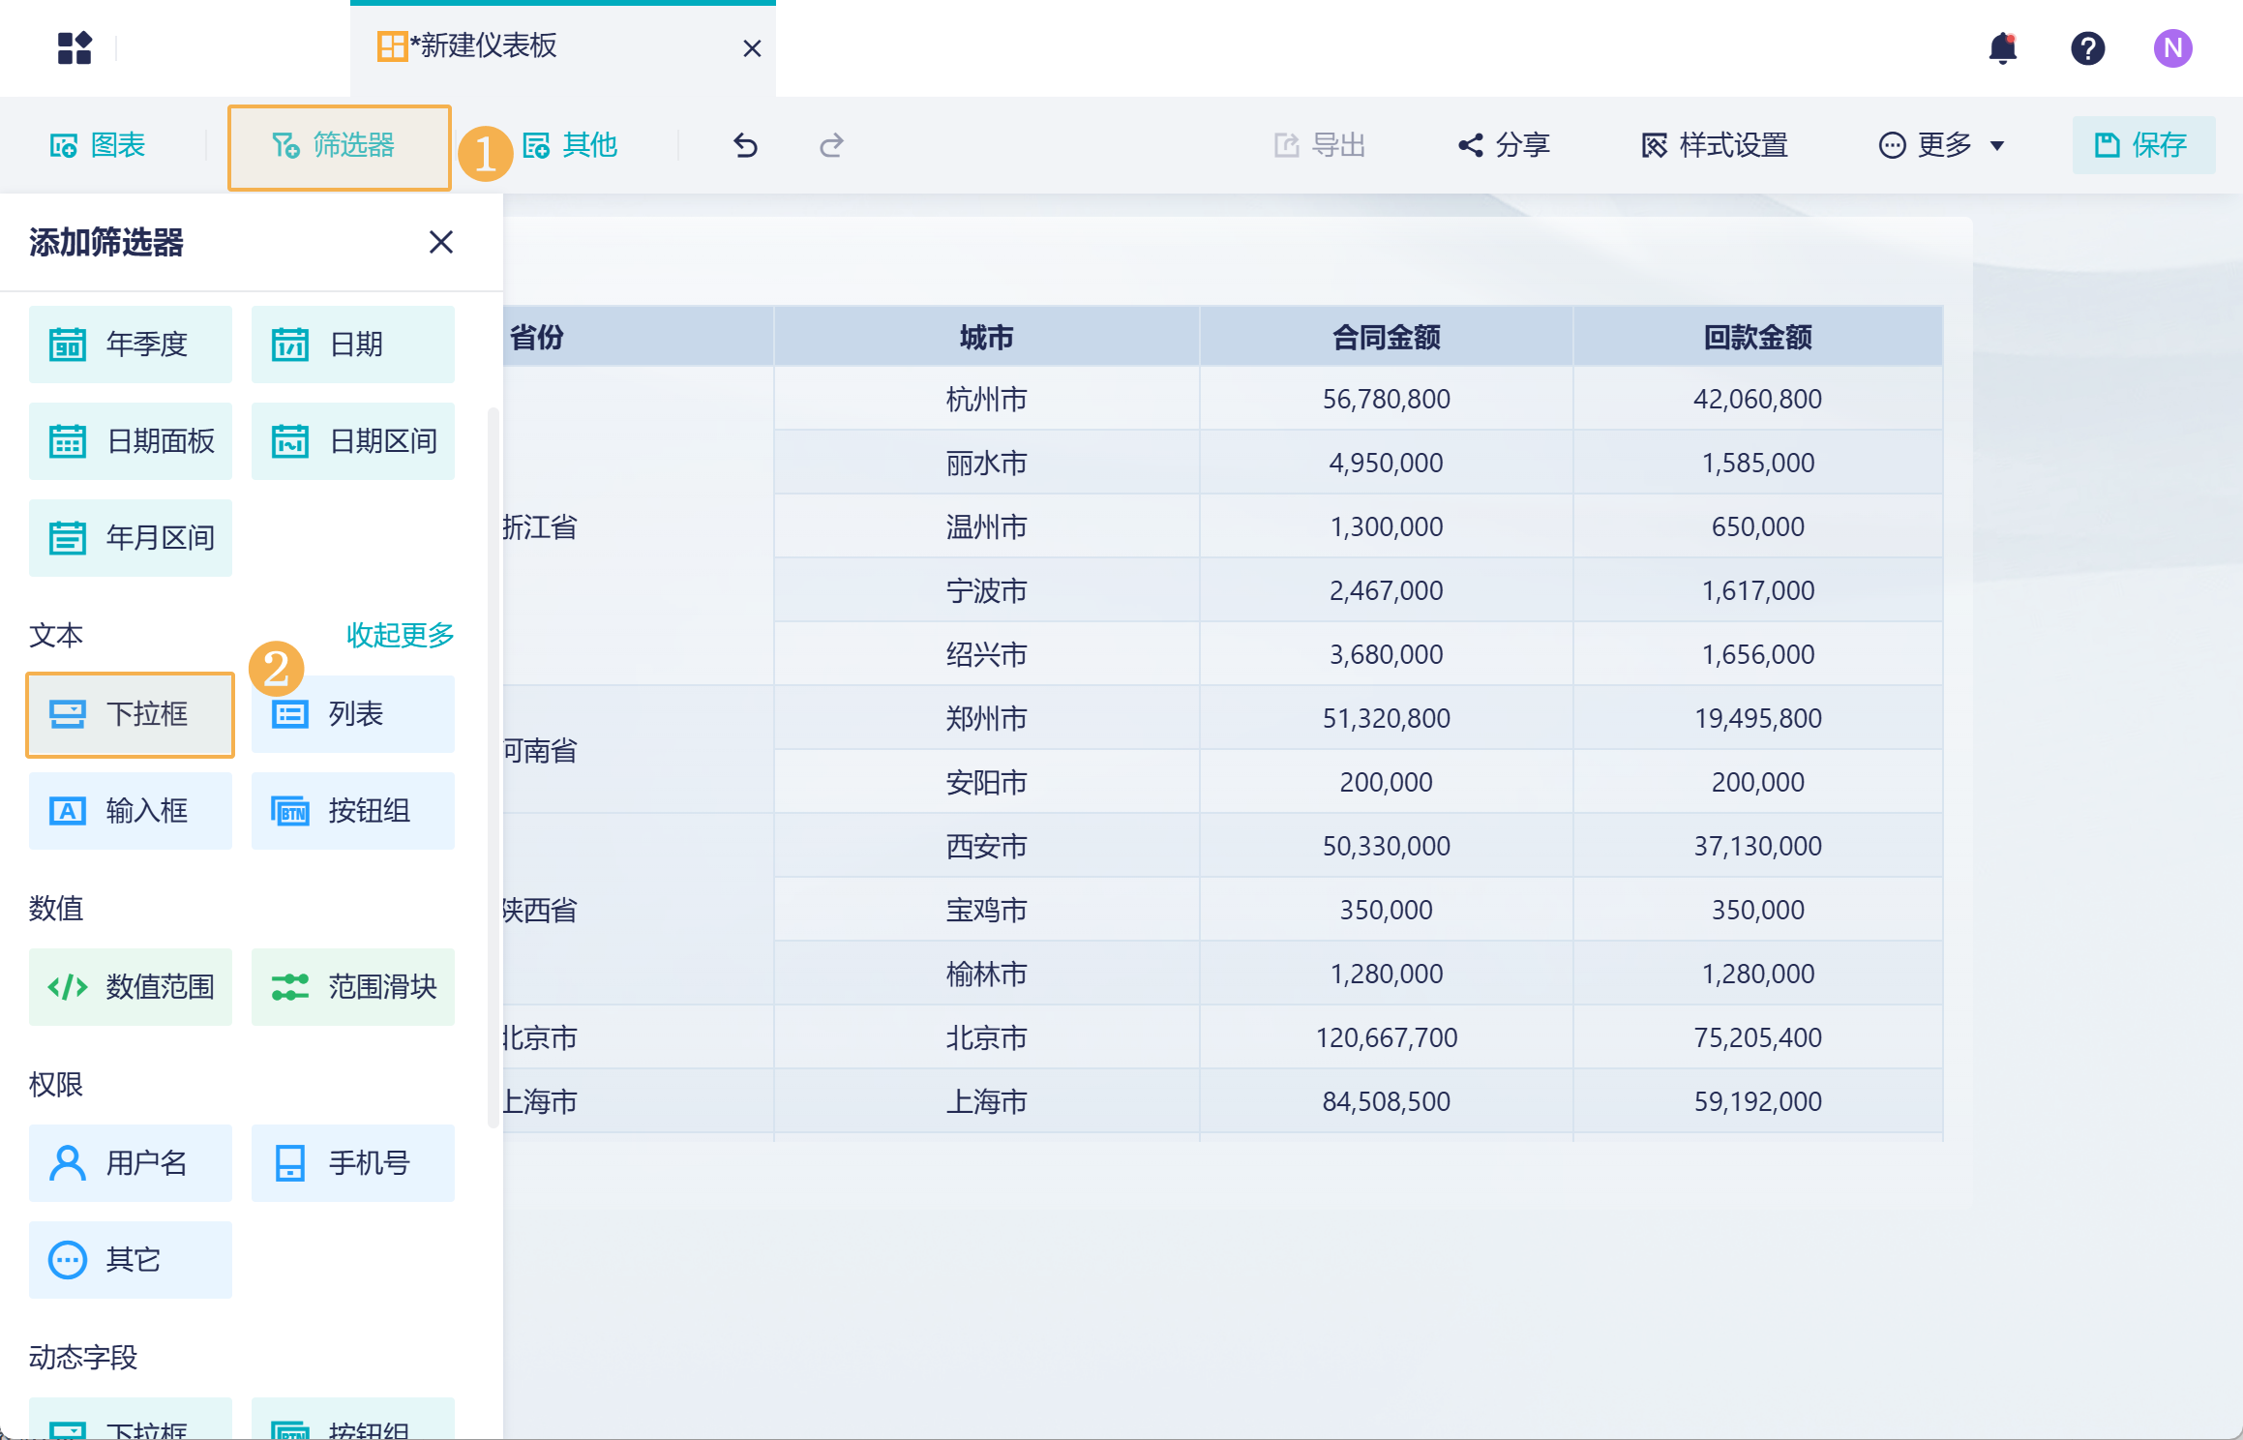Click the 84,508,500 contract amount

(x=1386, y=1101)
